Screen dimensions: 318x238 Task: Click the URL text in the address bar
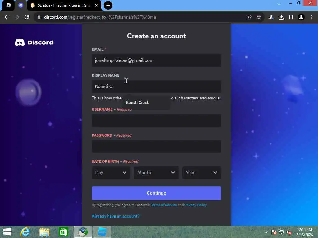click(100, 17)
